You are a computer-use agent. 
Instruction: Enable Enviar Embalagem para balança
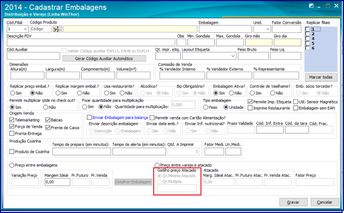click(89, 118)
